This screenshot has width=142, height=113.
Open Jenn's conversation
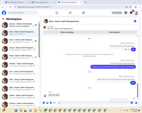coord(19,73)
